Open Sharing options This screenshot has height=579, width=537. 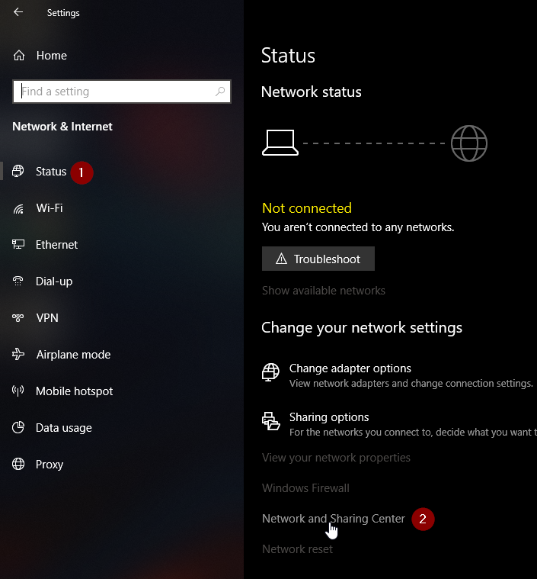329,417
